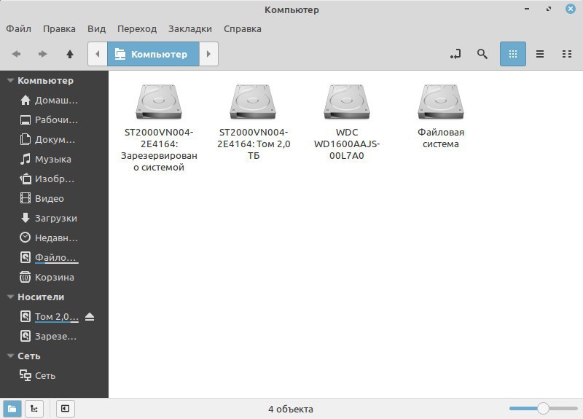Switch to compact view

click(567, 54)
